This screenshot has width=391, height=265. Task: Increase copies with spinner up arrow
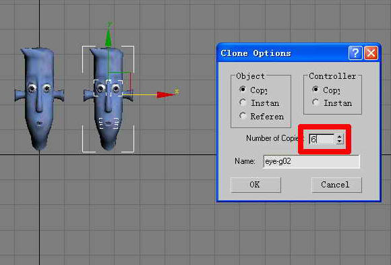pyautogui.click(x=339, y=137)
